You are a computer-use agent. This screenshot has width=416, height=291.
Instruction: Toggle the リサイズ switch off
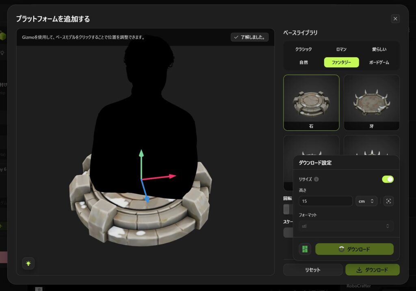pos(388,179)
